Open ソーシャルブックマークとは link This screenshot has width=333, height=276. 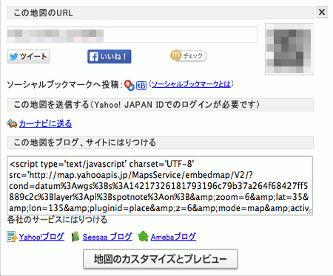coord(191,84)
